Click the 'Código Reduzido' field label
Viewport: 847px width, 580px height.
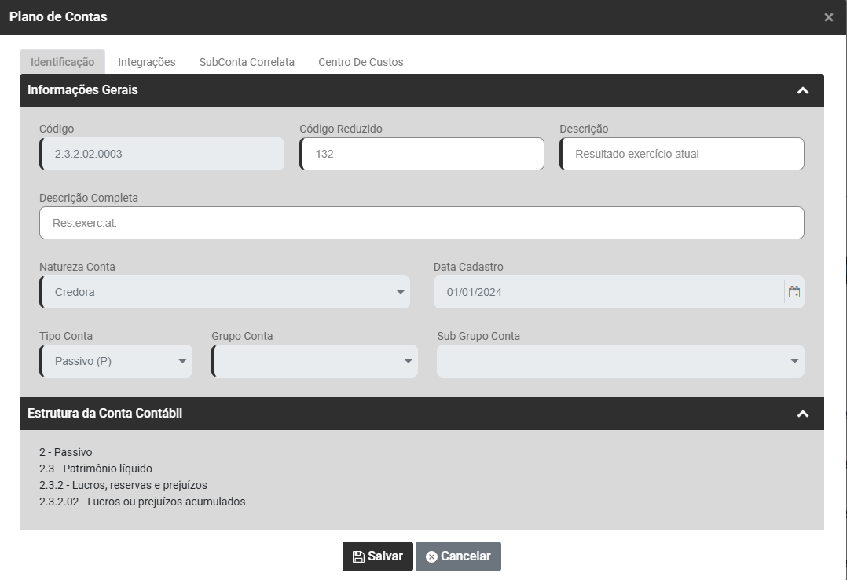point(341,129)
